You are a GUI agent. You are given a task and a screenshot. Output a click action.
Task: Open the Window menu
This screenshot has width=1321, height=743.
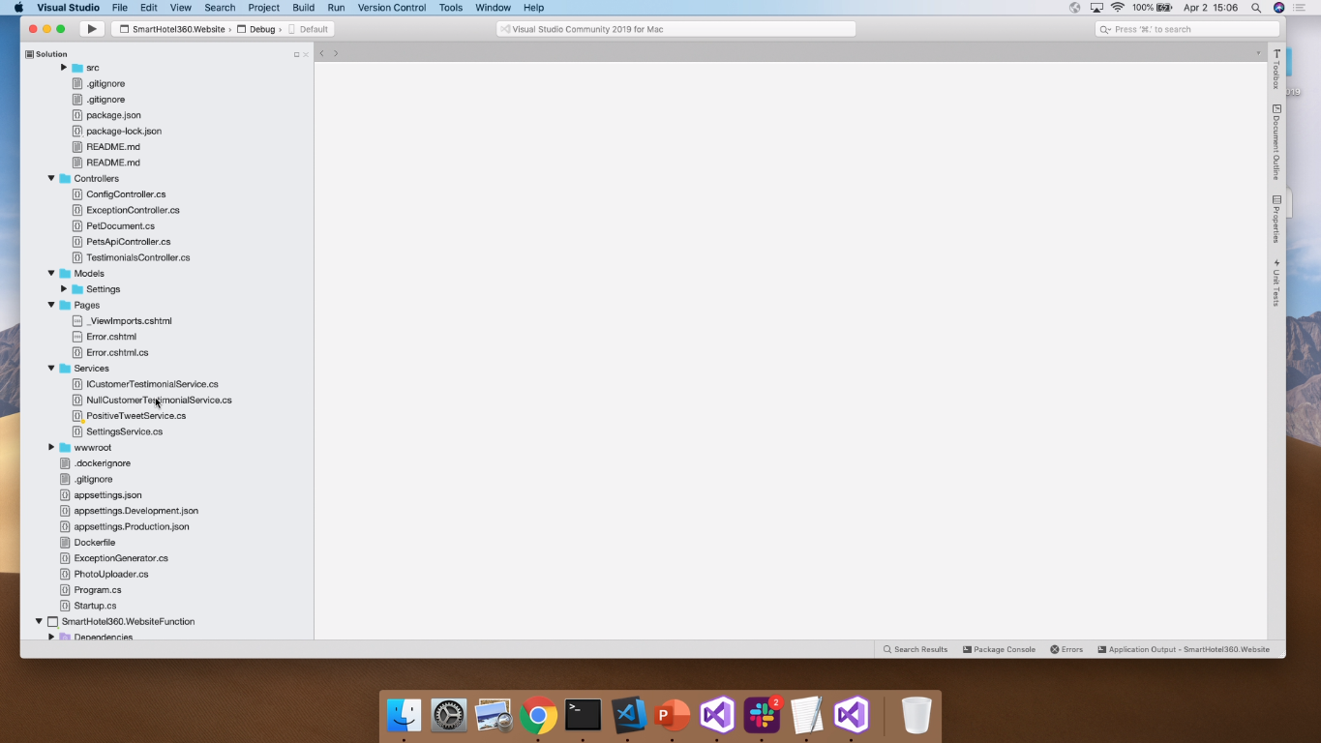pyautogui.click(x=493, y=8)
